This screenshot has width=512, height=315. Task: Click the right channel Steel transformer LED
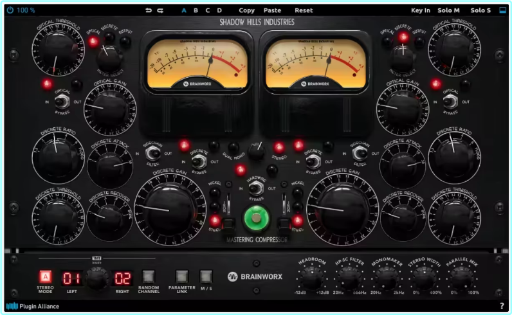click(297, 221)
